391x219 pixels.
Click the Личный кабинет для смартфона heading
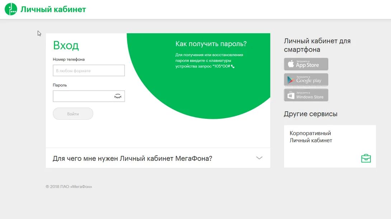tap(317, 45)
